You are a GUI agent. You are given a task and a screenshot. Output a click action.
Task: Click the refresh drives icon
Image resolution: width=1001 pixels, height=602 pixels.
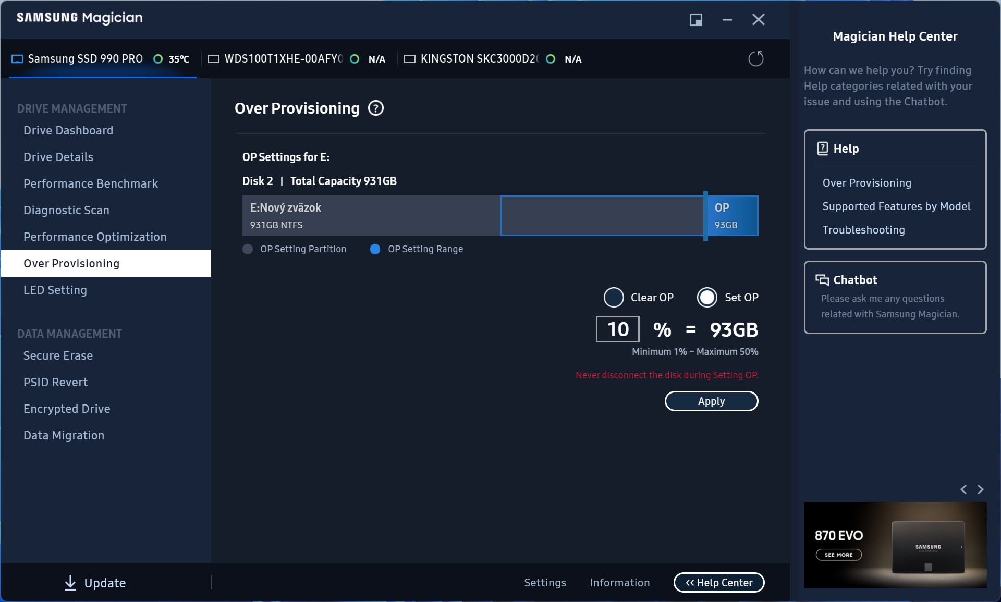coord(755,58)
